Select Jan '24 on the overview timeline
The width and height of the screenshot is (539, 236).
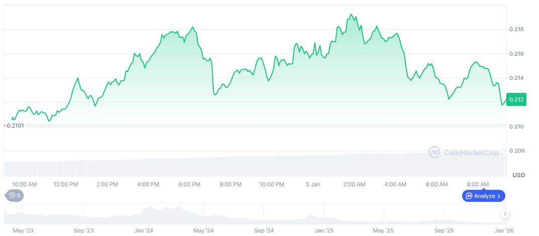click(144, 230)
